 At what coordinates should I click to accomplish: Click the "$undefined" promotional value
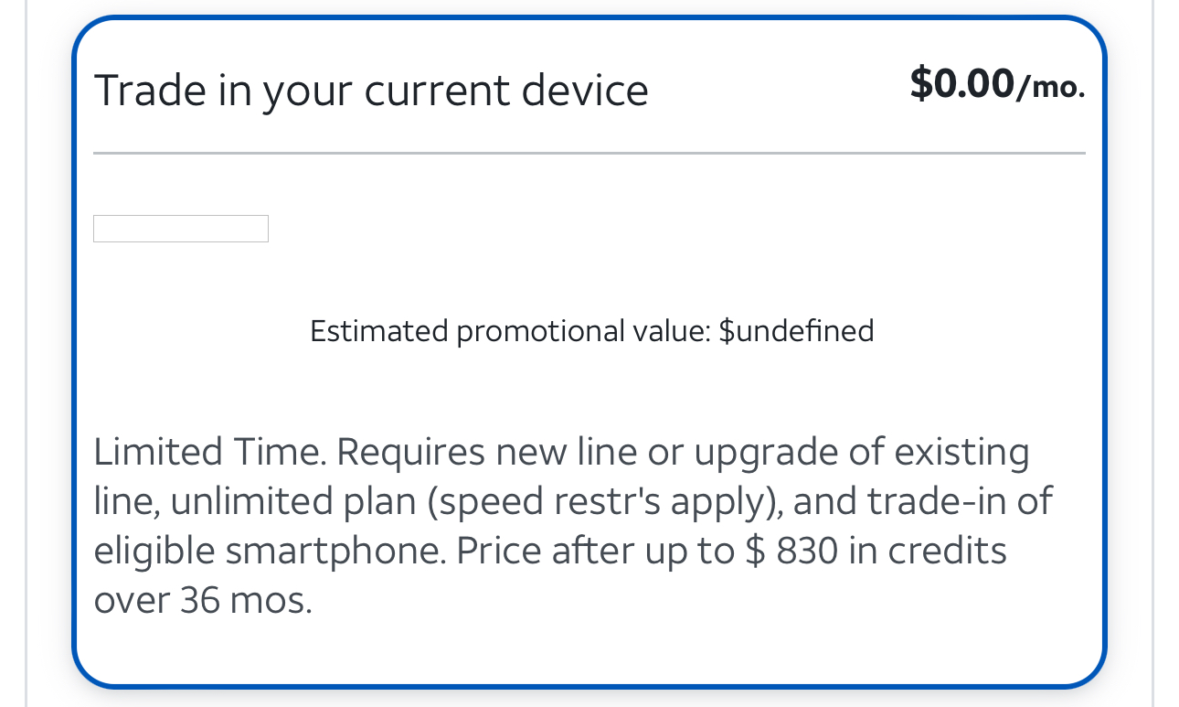(x=796, y=331)
